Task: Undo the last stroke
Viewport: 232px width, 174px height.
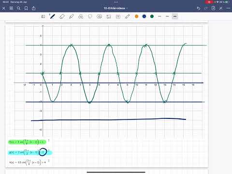Action: click(199, 8)
